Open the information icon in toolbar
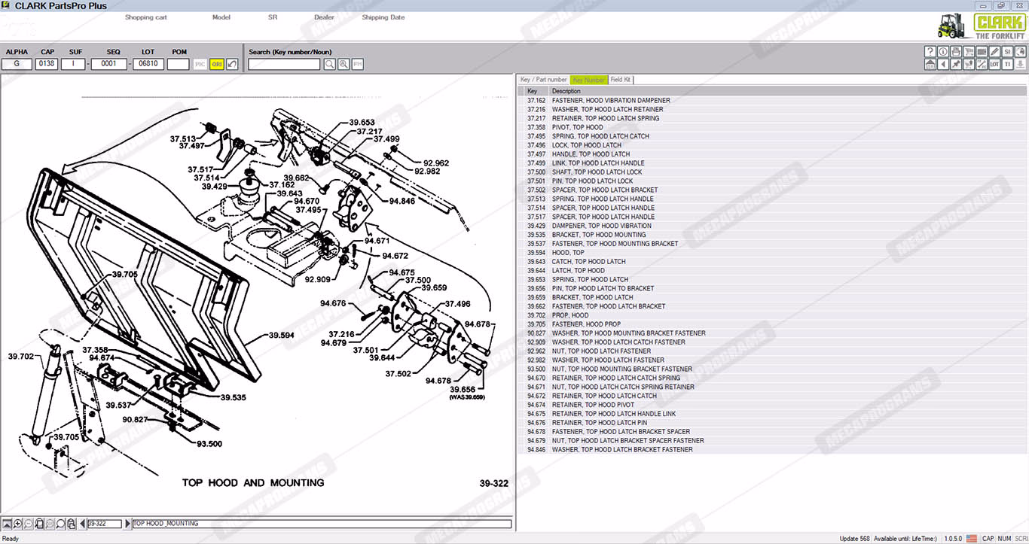Viewport: 1029px width, 544px height. (x=943, y=52)
